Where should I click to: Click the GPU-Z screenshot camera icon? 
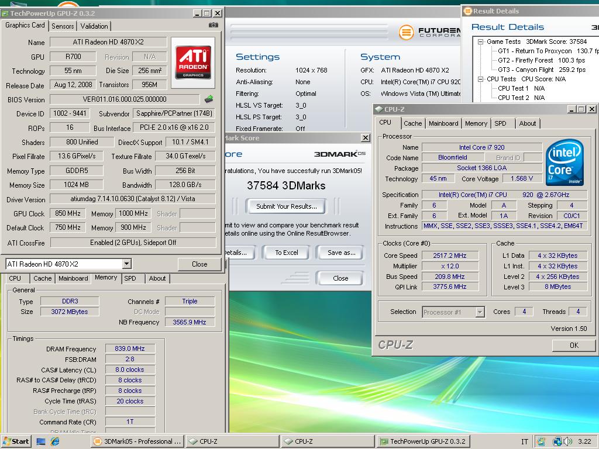click(x=213, y=25)
